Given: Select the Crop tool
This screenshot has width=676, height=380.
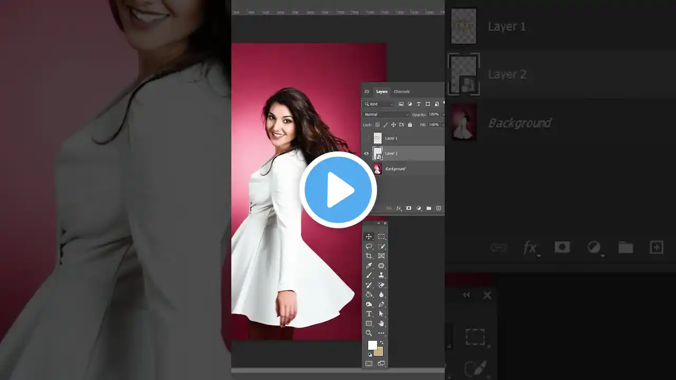Looking at the screenshot, I should [369, 256].
